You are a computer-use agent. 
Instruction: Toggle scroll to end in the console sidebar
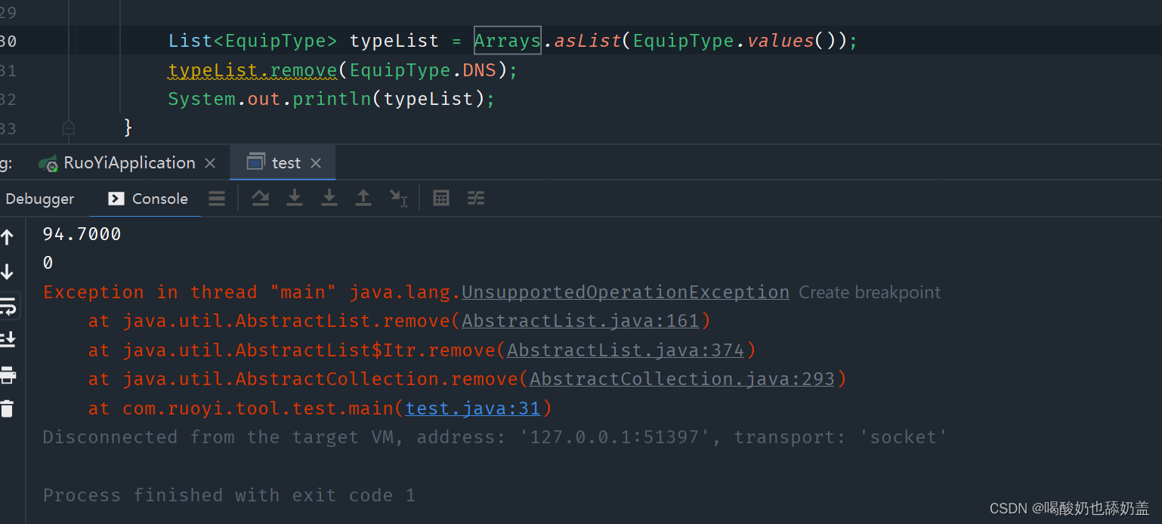9,338
